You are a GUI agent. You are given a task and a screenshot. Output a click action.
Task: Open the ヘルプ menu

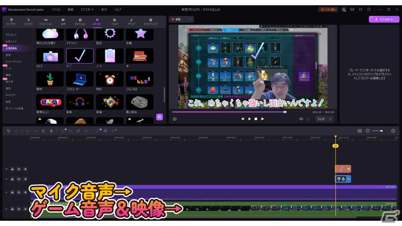pos(118,10)
